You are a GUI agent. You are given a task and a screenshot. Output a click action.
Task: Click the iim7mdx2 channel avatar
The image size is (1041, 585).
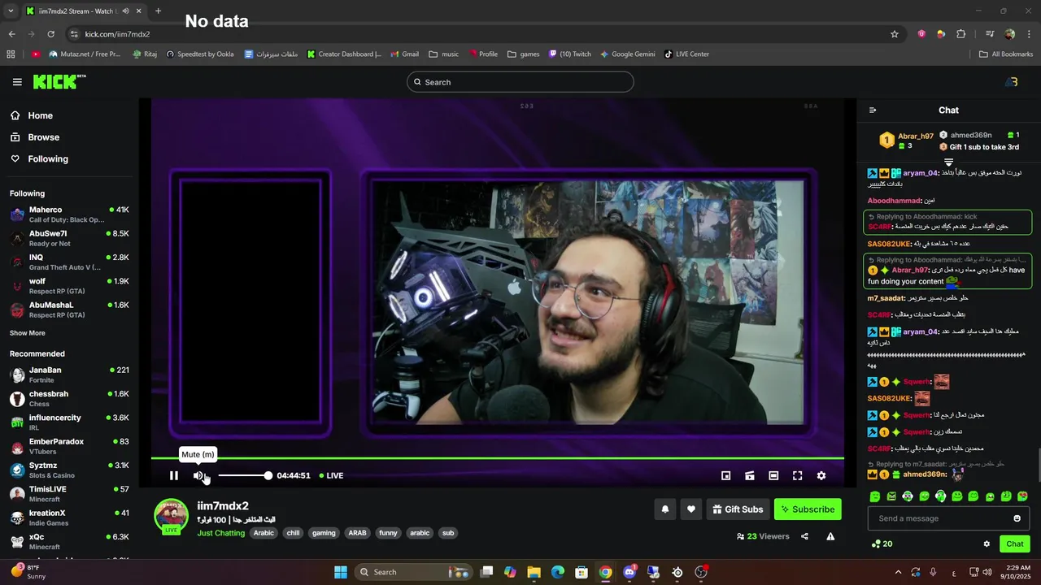[171, 517]
